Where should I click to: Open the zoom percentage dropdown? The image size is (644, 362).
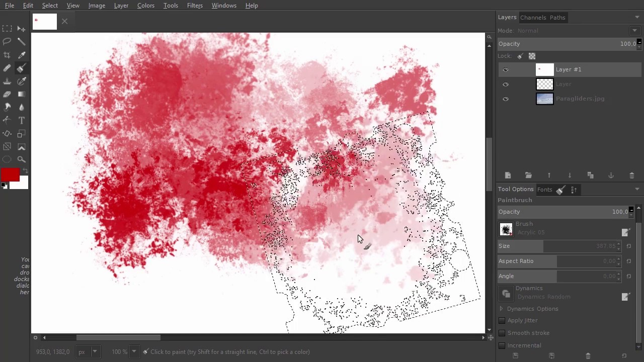134,352
